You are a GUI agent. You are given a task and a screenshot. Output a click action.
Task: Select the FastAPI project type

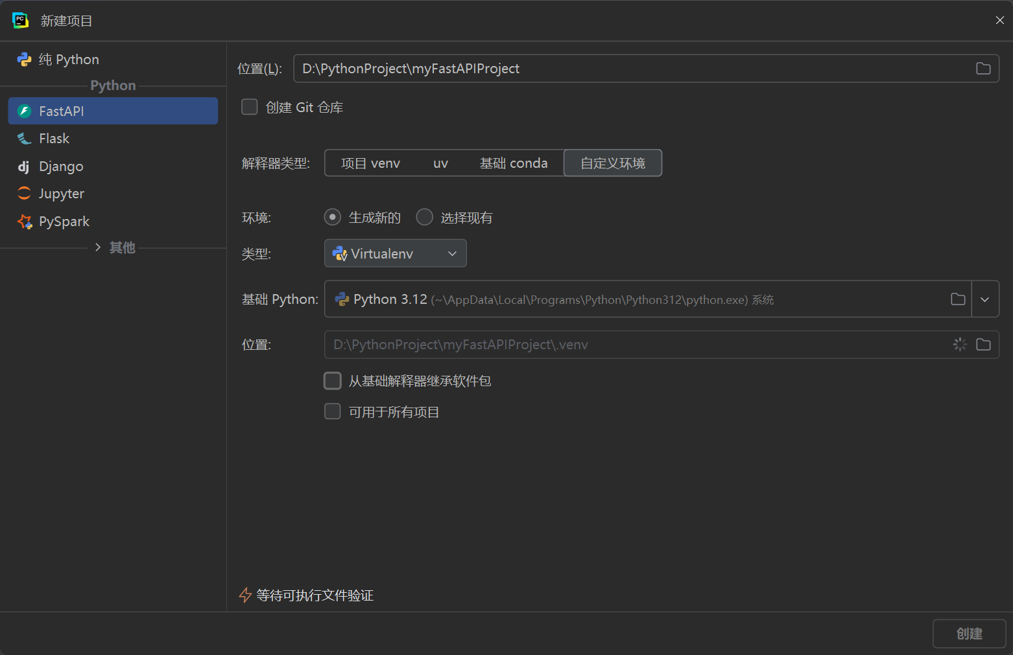click(x=113, y=111)
